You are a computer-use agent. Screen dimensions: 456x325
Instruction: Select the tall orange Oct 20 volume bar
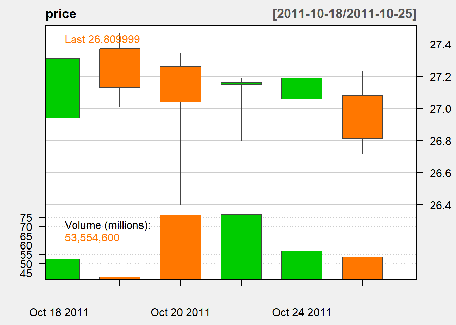point(180,247)
